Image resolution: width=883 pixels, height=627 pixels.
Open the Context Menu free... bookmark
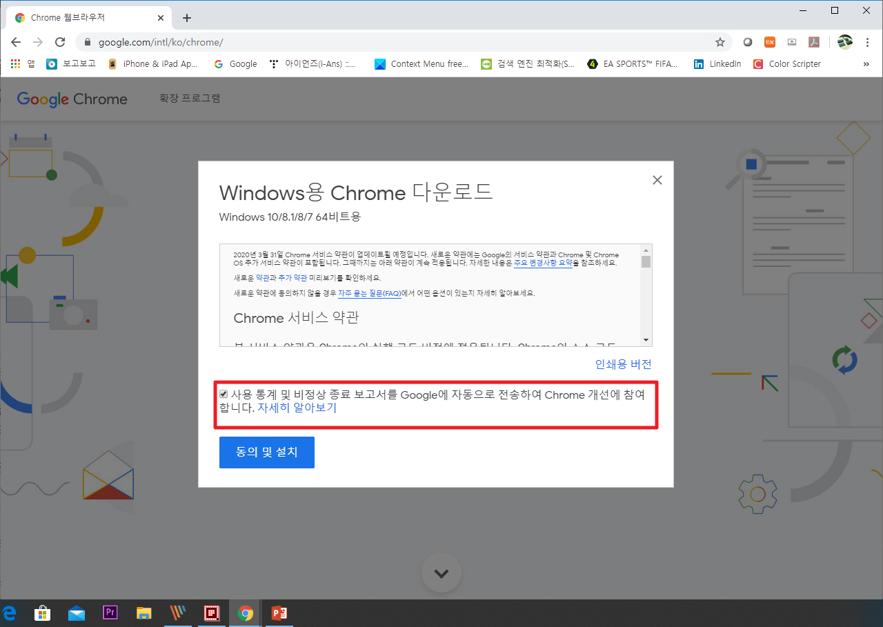pyautogui.click(x=421, y=63)
